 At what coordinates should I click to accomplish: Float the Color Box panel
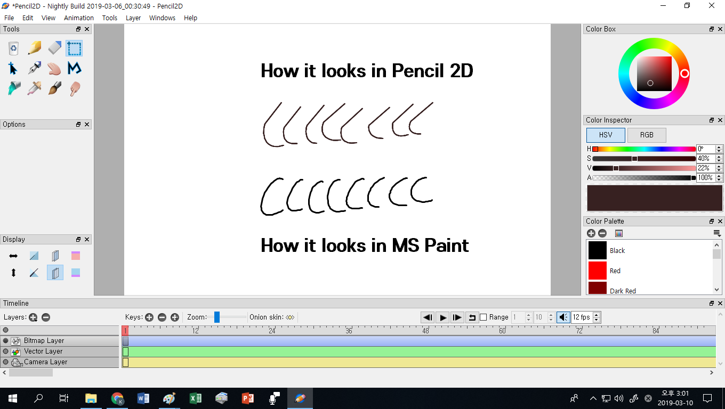[x=711, y=29]
